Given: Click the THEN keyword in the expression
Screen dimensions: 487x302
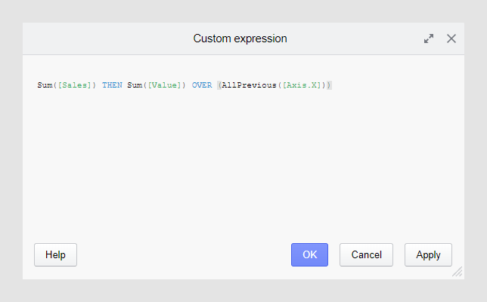Looking at the screenshot, I should click(111, 85).
